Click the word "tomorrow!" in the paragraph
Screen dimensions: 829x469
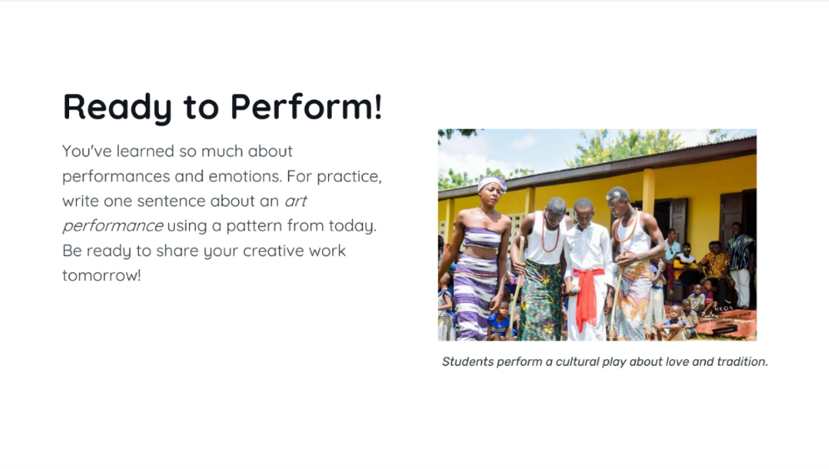(x=102, y=275)
